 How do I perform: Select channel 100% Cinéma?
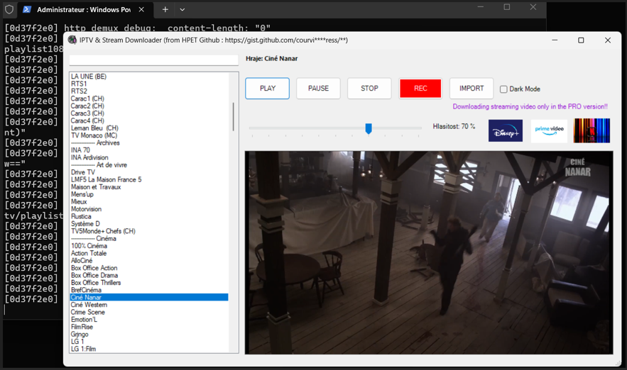coord(150,246)
